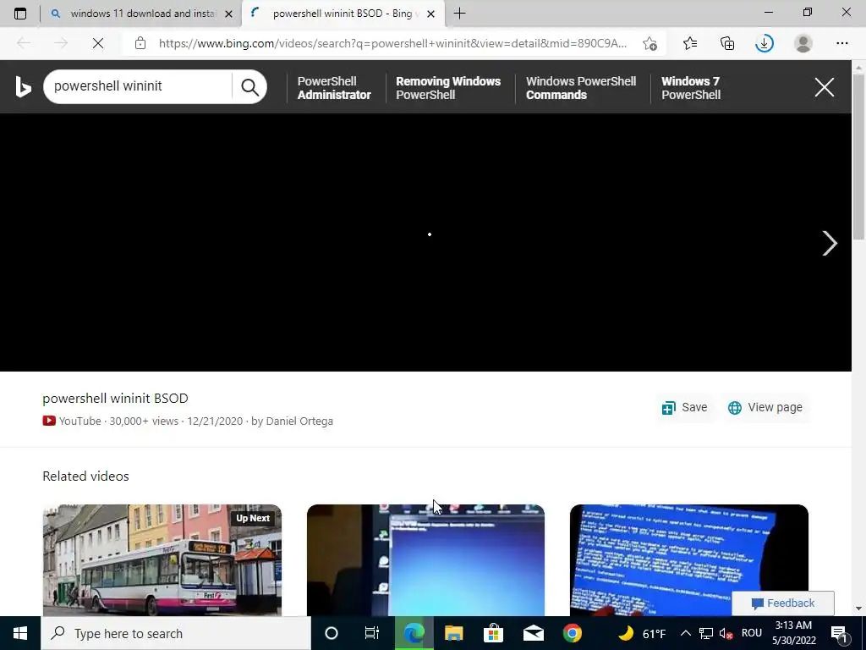866x650 pixels.
Task: Open Windows 7 PowerShell related search
Action: (x=691, y=88)
